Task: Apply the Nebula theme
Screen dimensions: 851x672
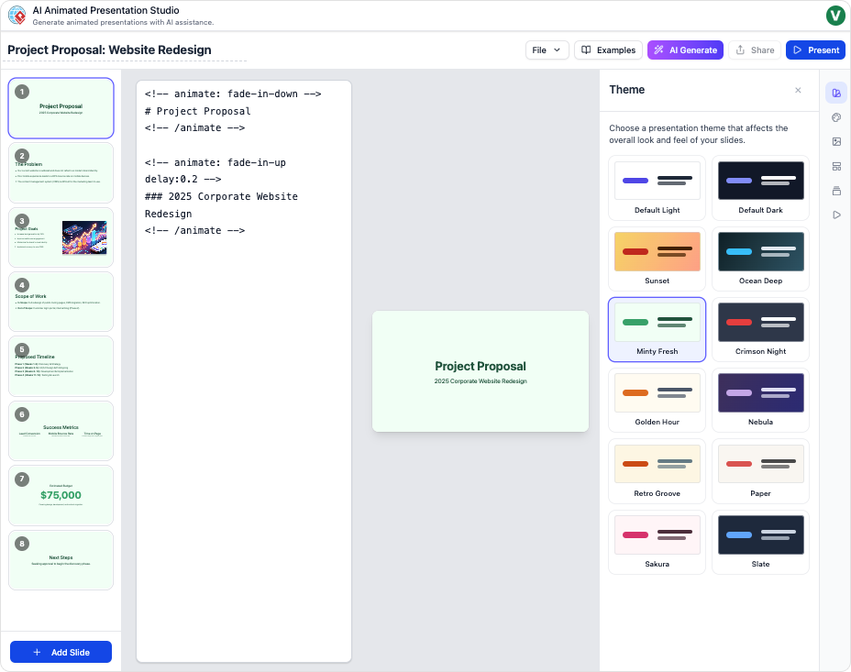Action: pos(760,400)
